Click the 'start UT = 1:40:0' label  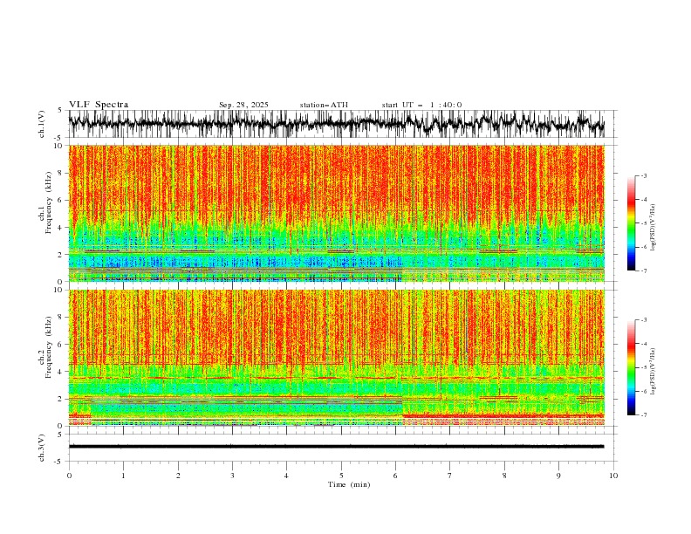pyautogui.click(x=421, y=105)
